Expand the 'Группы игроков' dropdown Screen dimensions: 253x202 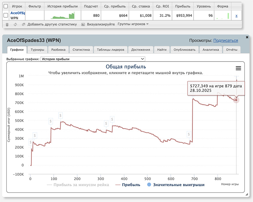click(133, 24)
